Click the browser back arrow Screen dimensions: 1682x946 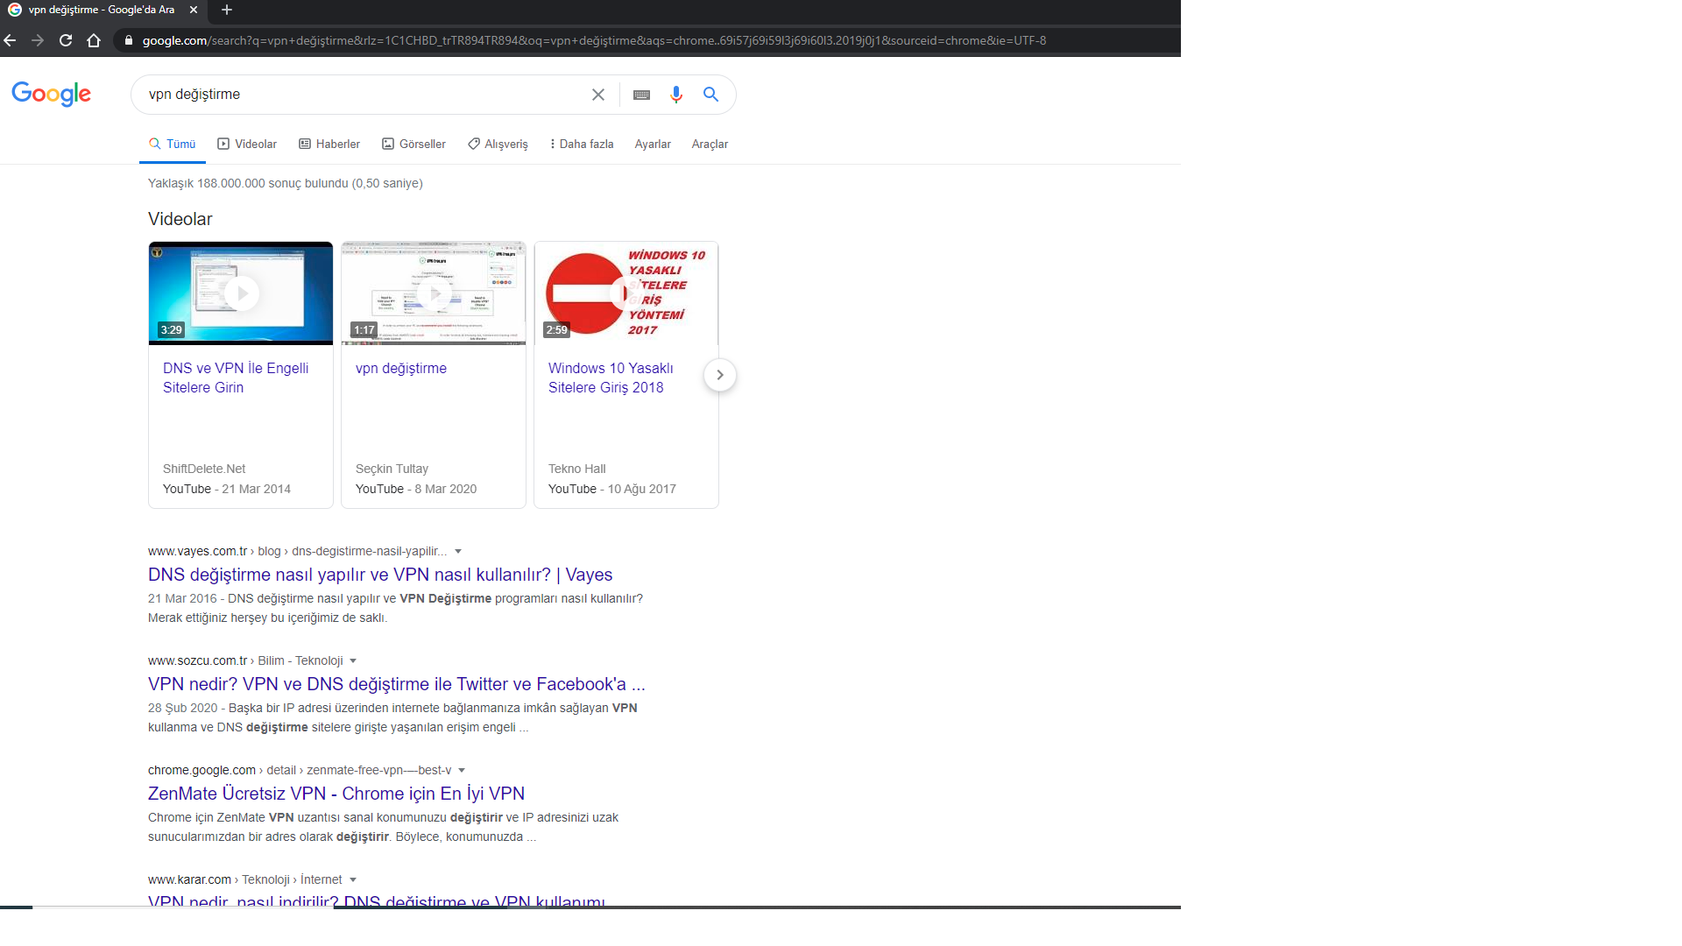[10, 40]
